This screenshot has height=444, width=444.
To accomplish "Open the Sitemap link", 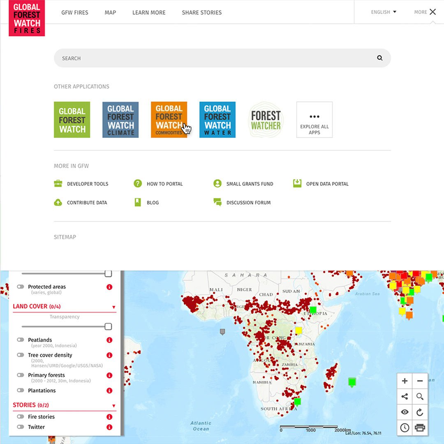I will 65,237.
